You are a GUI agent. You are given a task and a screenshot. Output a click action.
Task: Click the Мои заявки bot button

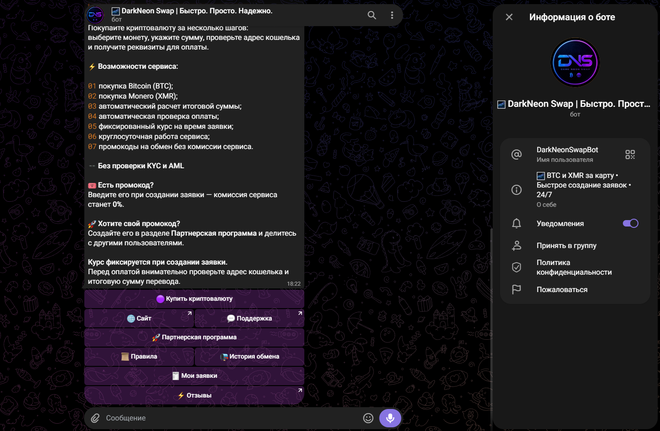click(x=194, y=376)
